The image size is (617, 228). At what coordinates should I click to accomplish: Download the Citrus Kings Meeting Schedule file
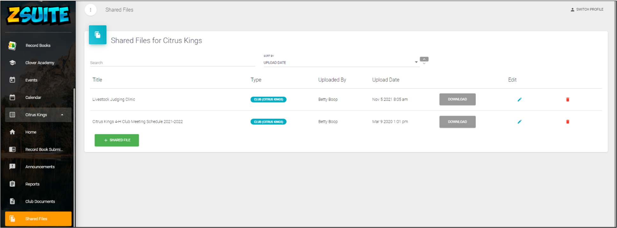457,122
